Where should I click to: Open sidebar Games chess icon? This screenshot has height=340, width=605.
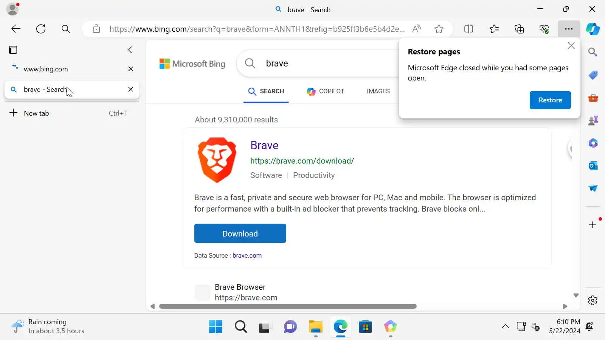593,120
